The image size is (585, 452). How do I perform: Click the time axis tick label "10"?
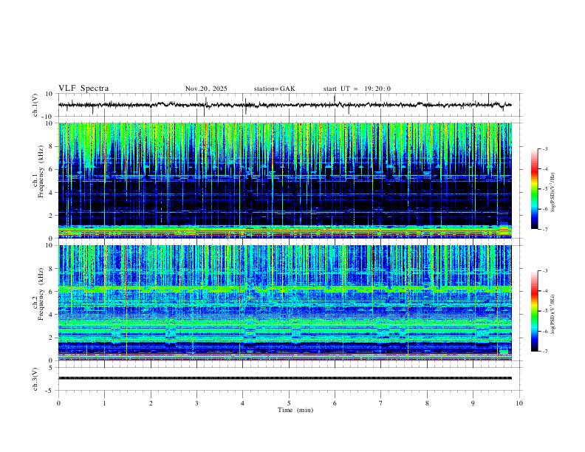[x=519, y=403]
